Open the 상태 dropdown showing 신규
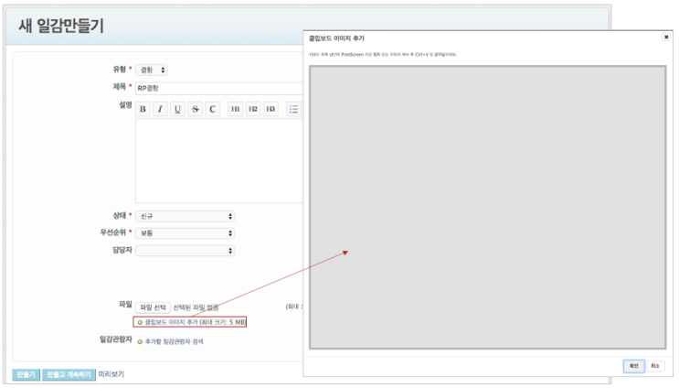This screenshot has width=679, height=388. coord(186,216)
